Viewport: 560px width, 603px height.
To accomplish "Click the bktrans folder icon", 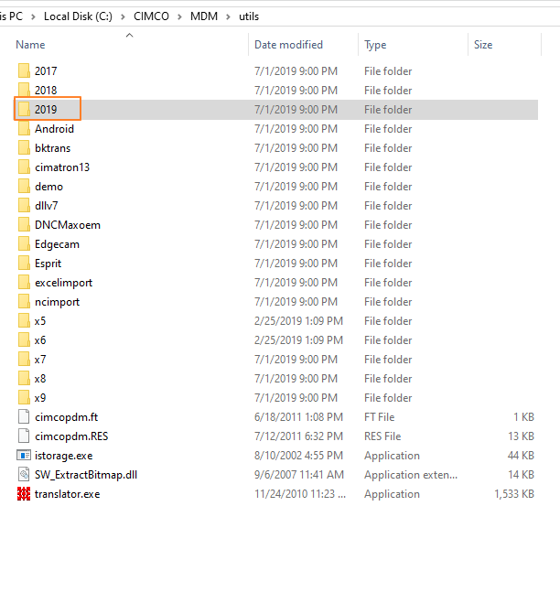I will click(24, 147).
